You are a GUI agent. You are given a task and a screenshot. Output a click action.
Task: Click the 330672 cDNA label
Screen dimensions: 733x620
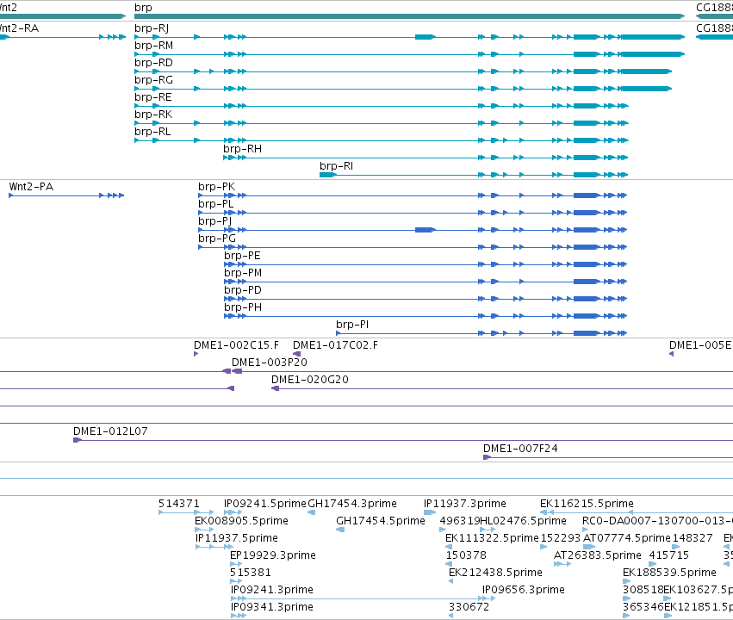pyautogui.click(x=469, y=607)
